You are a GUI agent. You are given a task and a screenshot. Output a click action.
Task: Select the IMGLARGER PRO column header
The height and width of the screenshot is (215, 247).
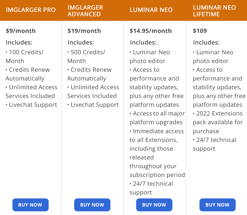[31, 10]
